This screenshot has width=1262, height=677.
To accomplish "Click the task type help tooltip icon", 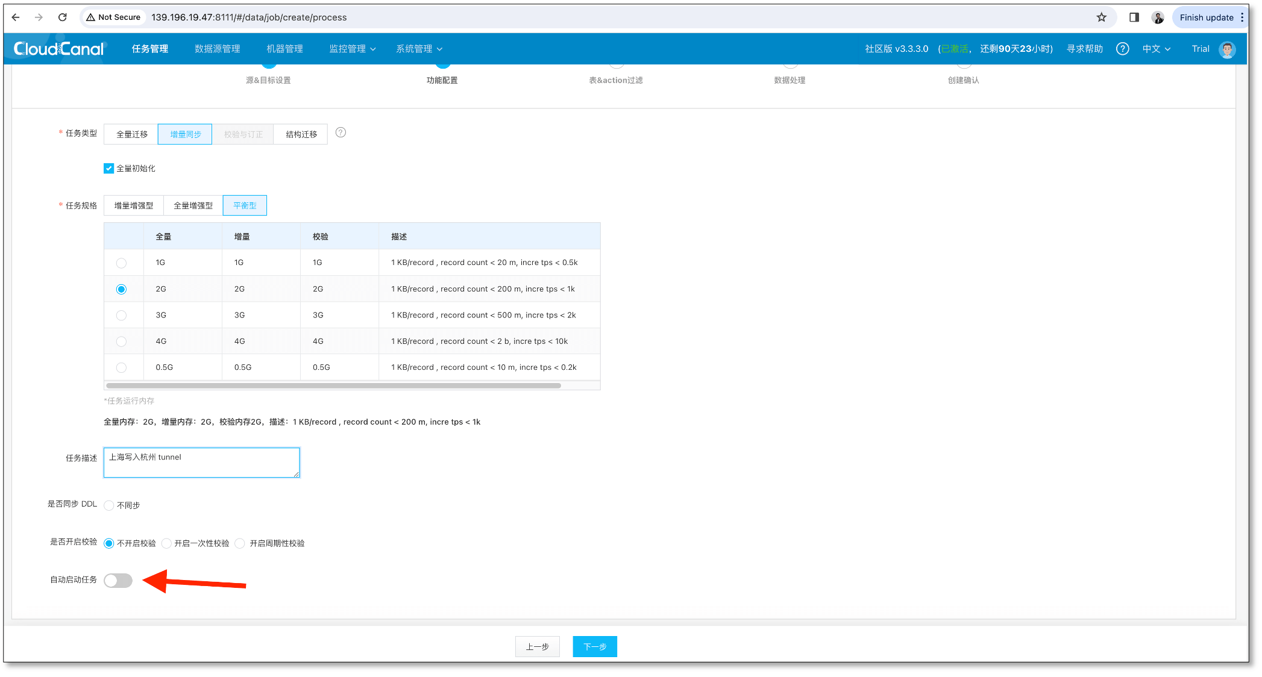I will [x=341, y=133].
